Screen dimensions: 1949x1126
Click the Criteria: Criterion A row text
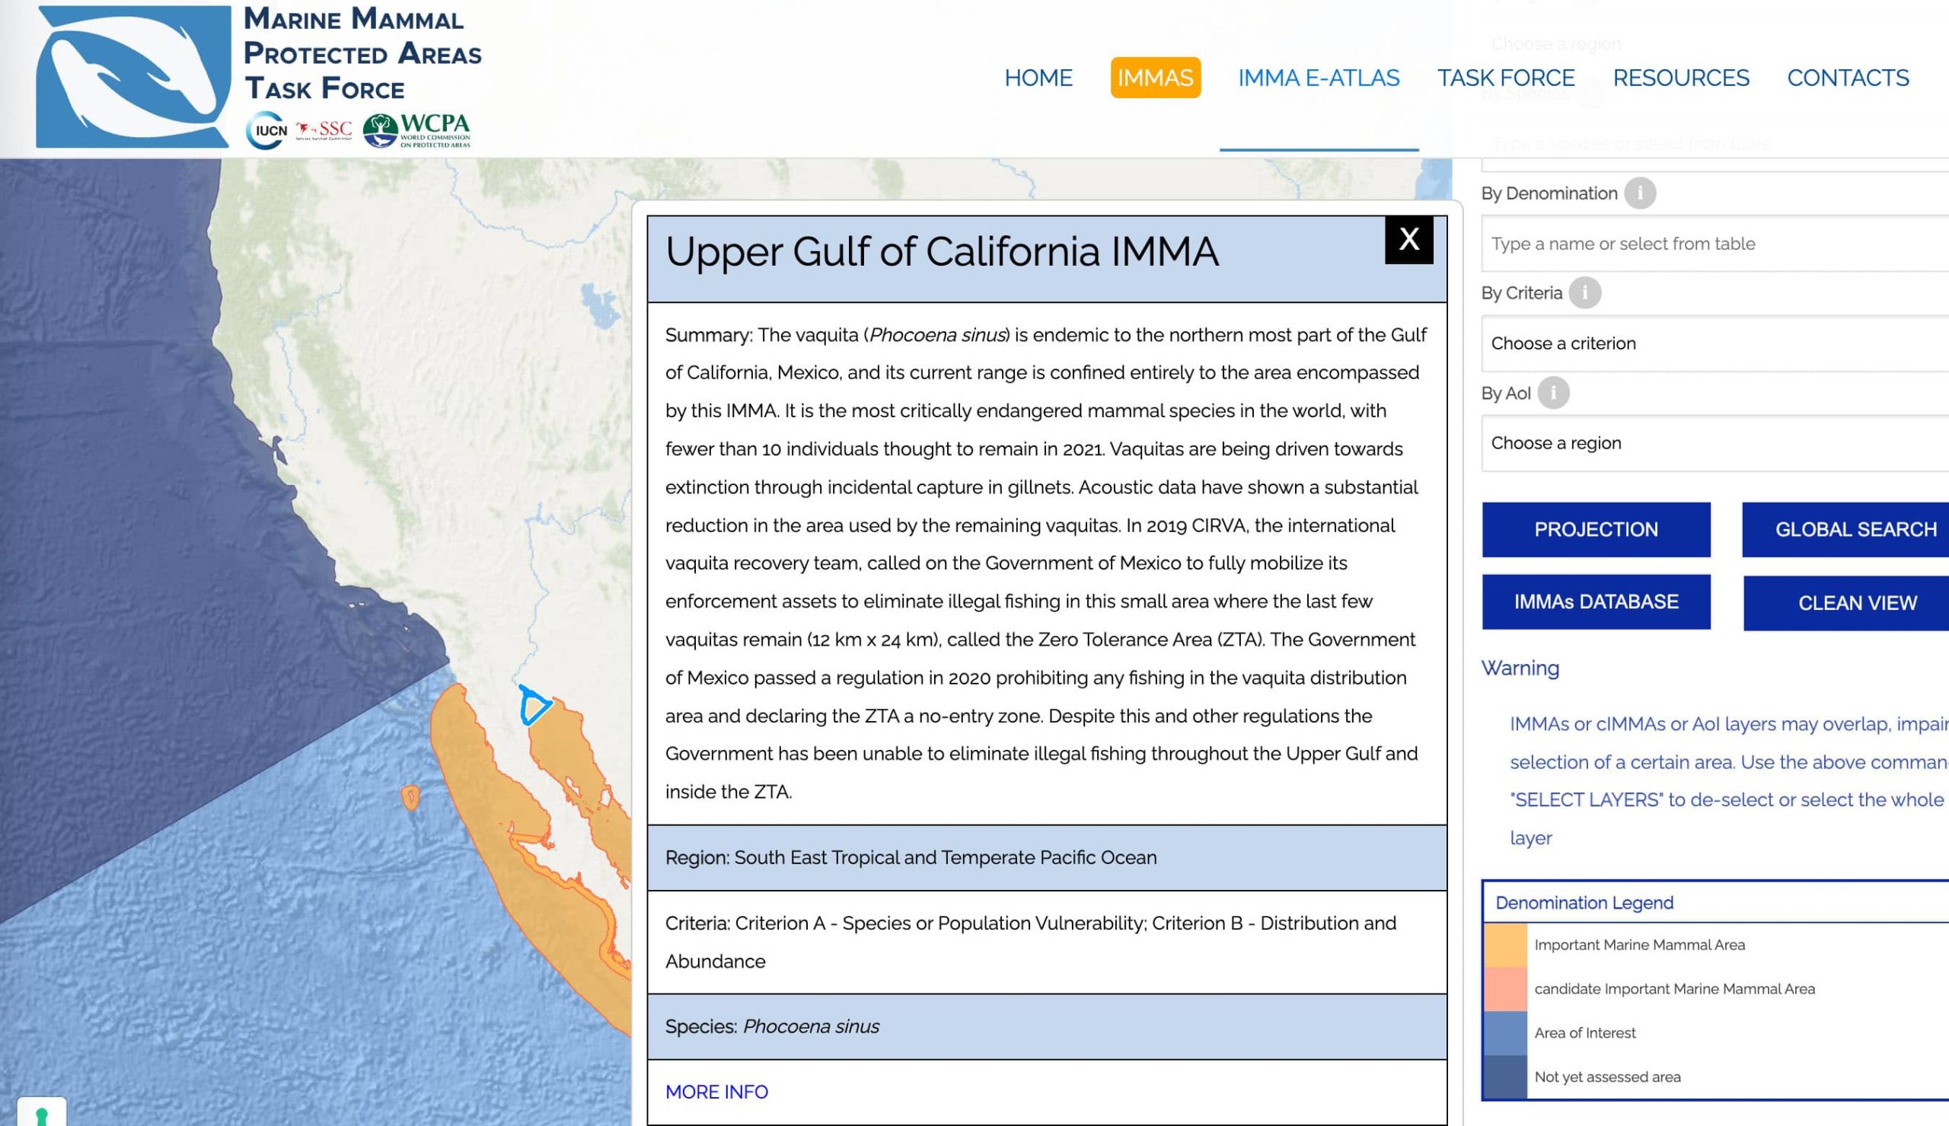[x=1031, y=942]
